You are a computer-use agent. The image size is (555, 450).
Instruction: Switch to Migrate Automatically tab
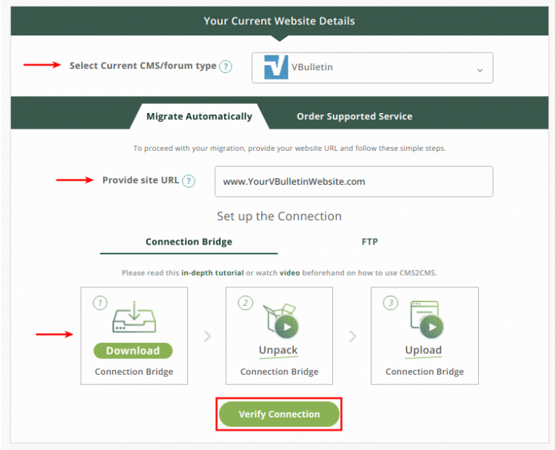199,116
